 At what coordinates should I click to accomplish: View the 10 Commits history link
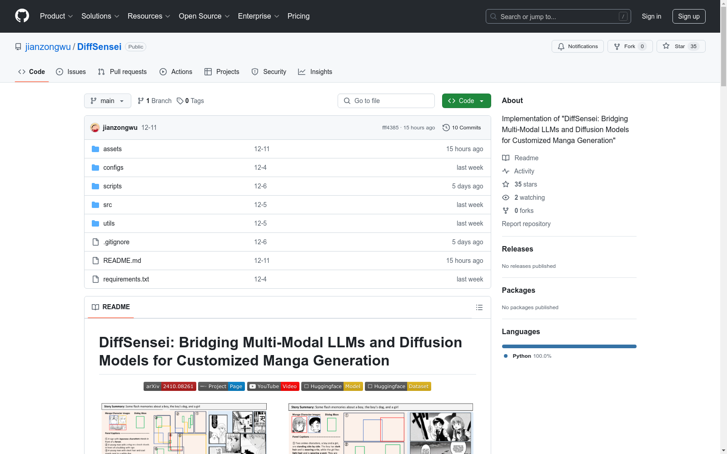click(462, 128)
